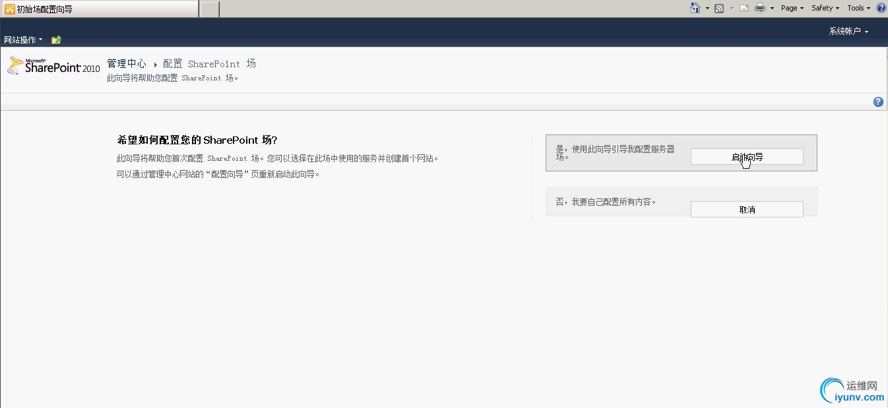Click the 启动向导 button
888x408 pixels.
[x=747, y=157]
